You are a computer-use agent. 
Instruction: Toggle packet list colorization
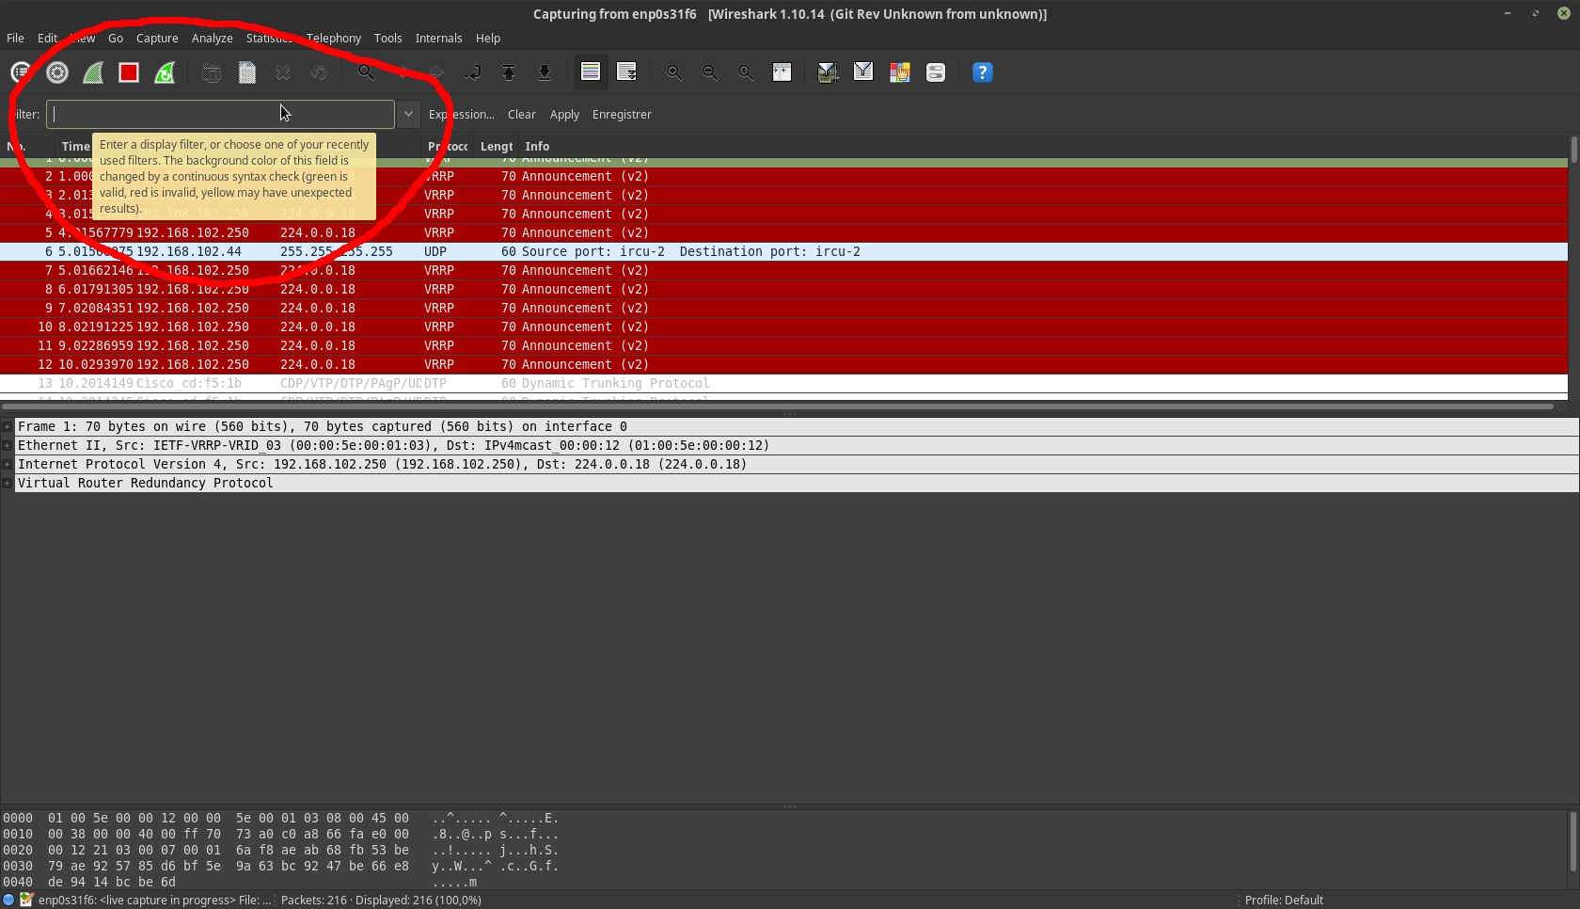pyautogui.click(x=591, y=72)
